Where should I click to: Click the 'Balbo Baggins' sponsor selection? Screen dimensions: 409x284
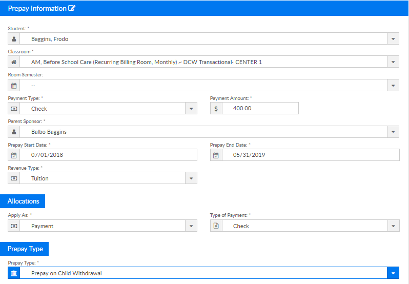tap(49, 132)
